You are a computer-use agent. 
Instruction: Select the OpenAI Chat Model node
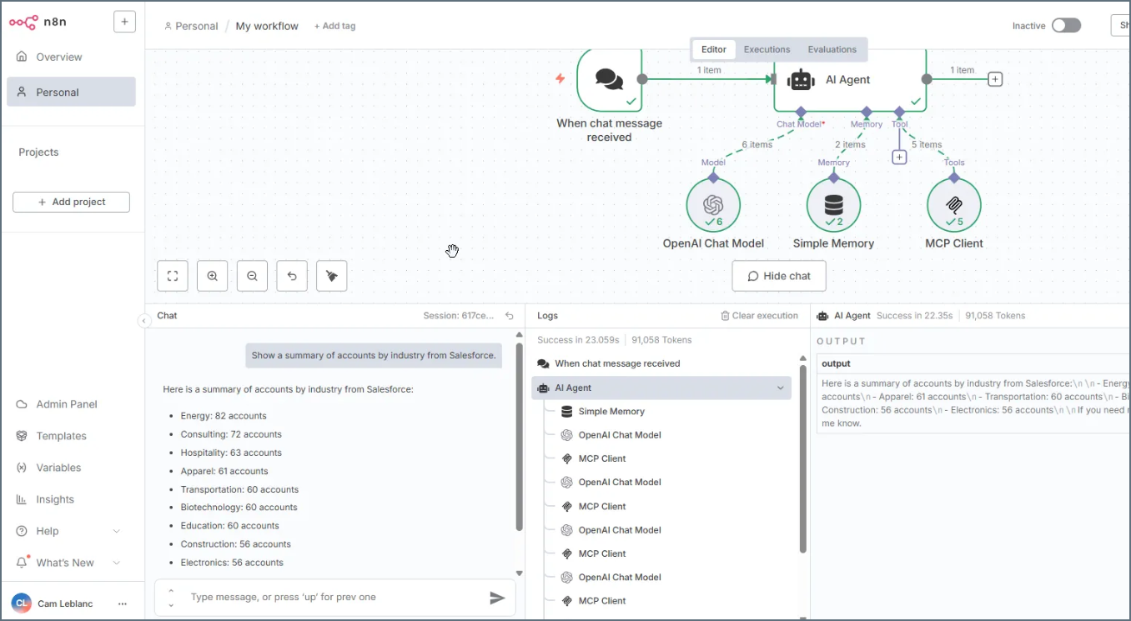coord(713,205)
